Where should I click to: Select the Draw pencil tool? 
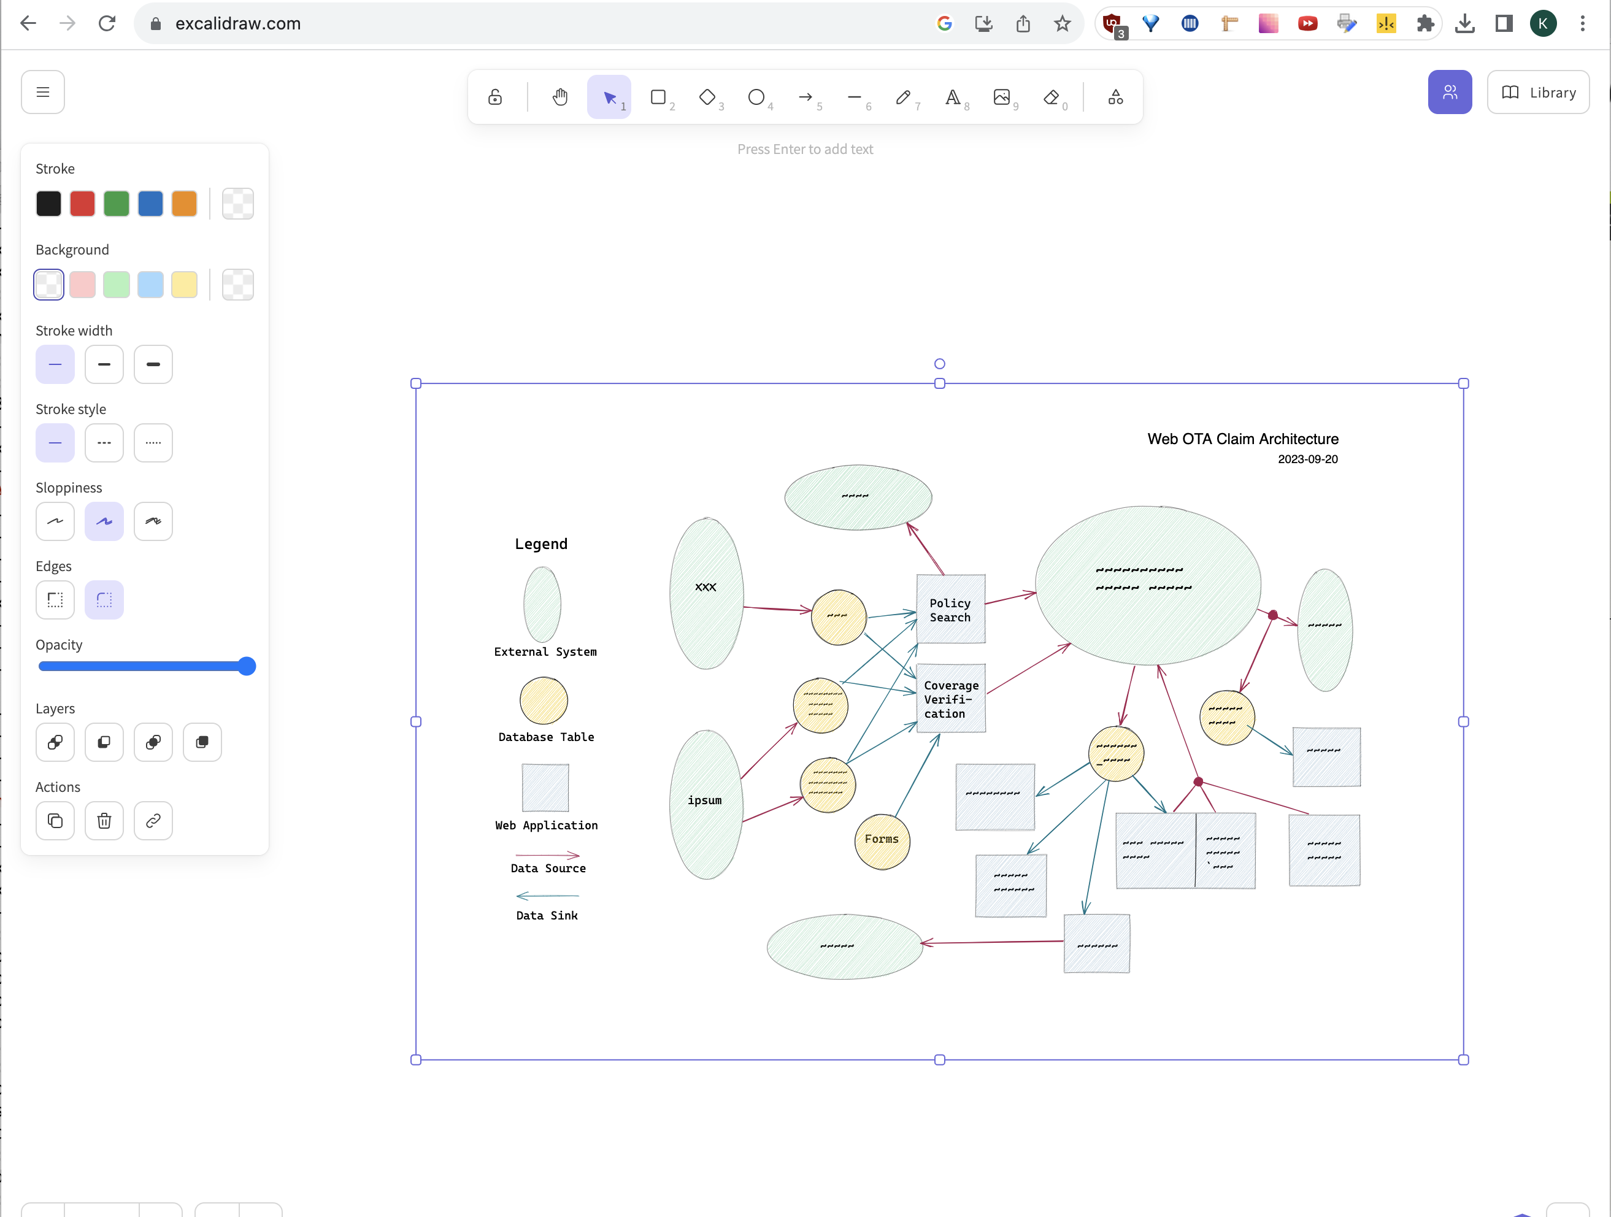[x=904, y=97]
